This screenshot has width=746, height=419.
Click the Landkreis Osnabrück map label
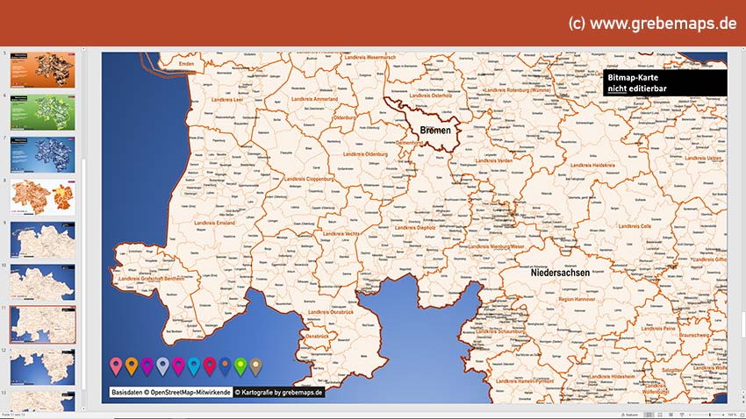point(331,312)
